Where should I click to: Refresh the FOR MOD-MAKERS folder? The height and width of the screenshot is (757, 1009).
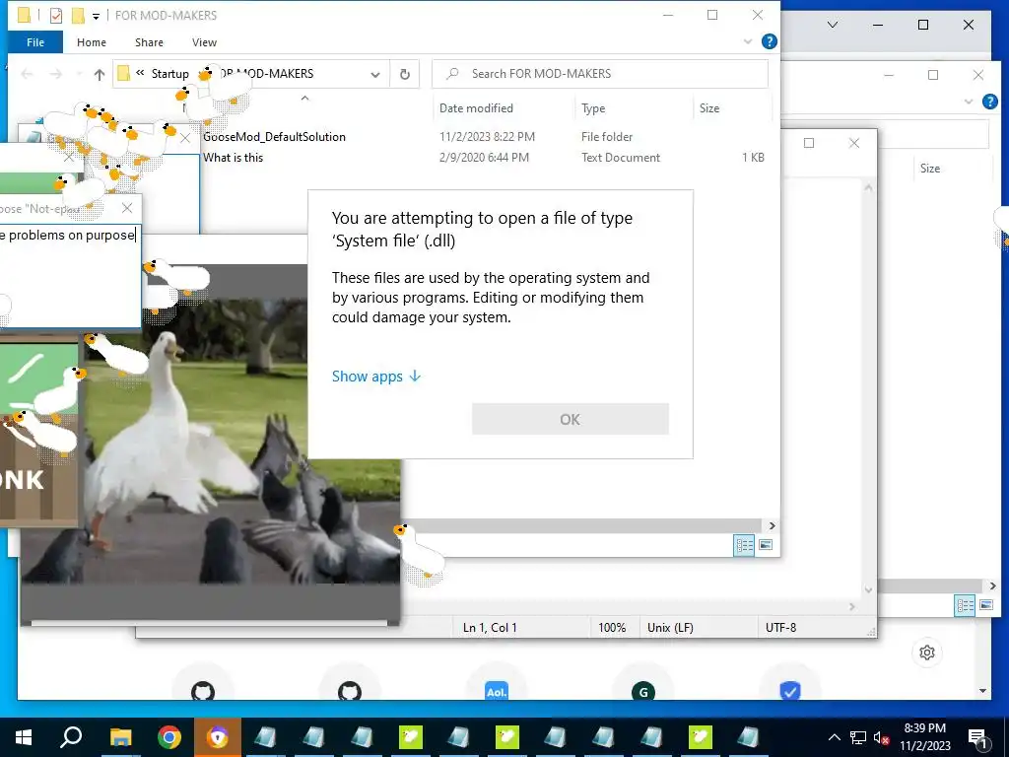(x=405, y=74)
